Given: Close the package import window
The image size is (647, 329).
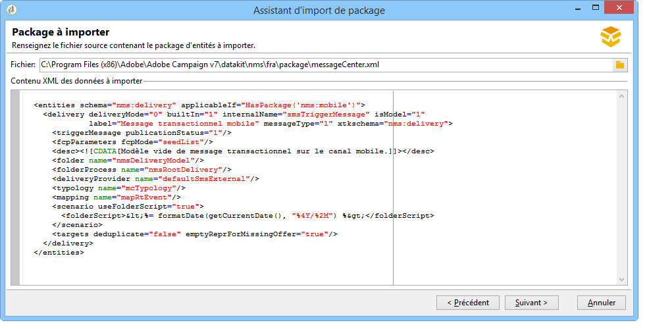Looking at the screenshot, I should point(619,7).
